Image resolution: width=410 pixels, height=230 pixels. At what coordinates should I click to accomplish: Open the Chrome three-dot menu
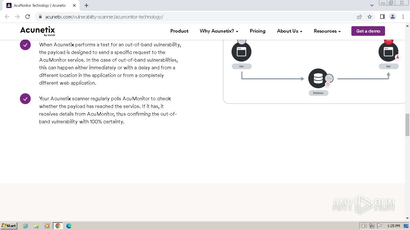[x=403, y=17]
